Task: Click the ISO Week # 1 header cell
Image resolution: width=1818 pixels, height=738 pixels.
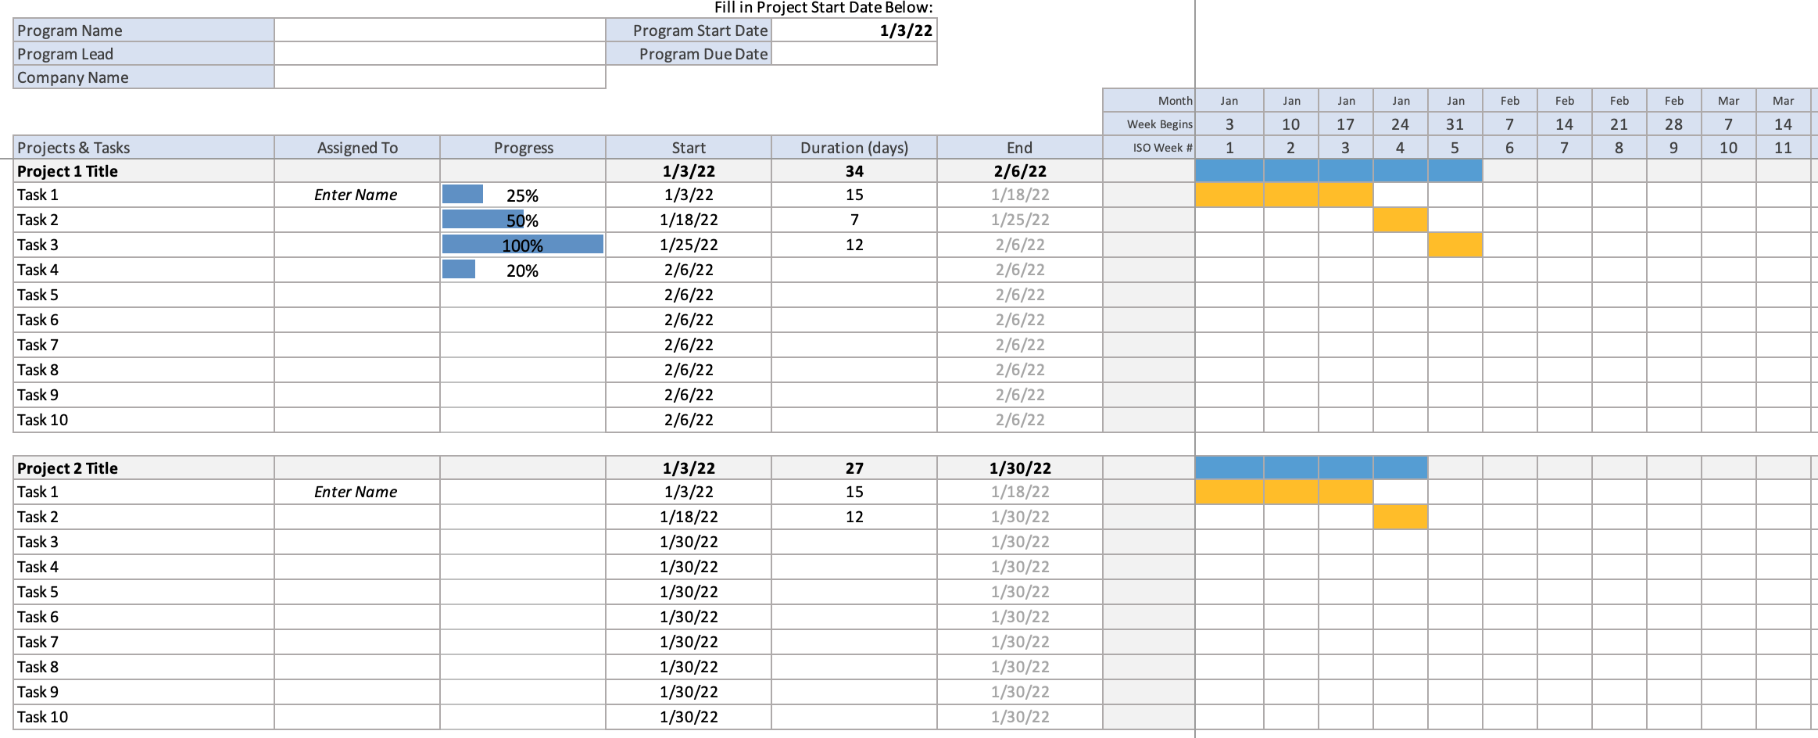Action: (1229, 147)
